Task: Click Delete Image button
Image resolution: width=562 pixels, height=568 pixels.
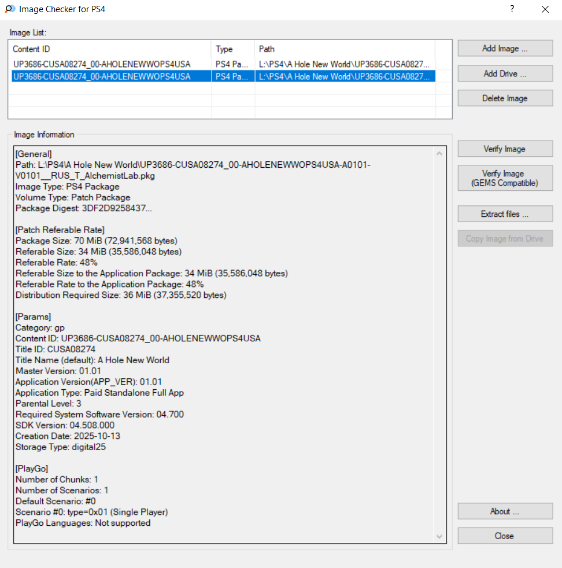Action: 505,98
